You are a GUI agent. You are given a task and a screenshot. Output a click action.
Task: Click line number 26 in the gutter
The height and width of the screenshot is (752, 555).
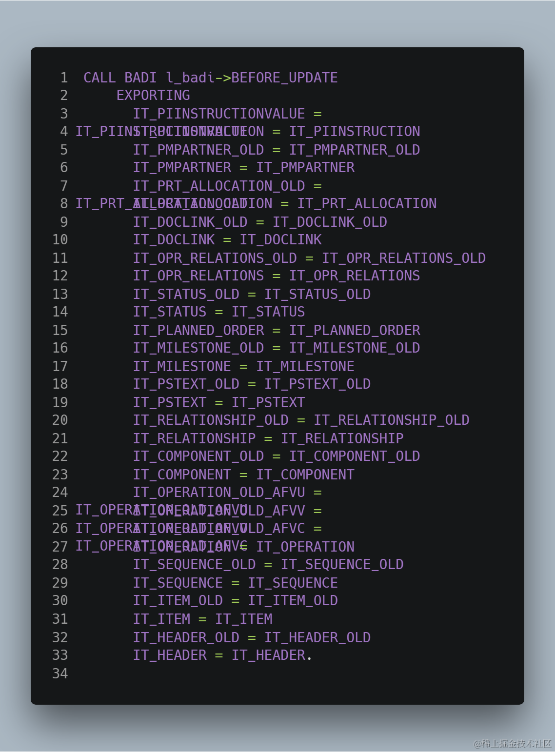click(60, 528)
